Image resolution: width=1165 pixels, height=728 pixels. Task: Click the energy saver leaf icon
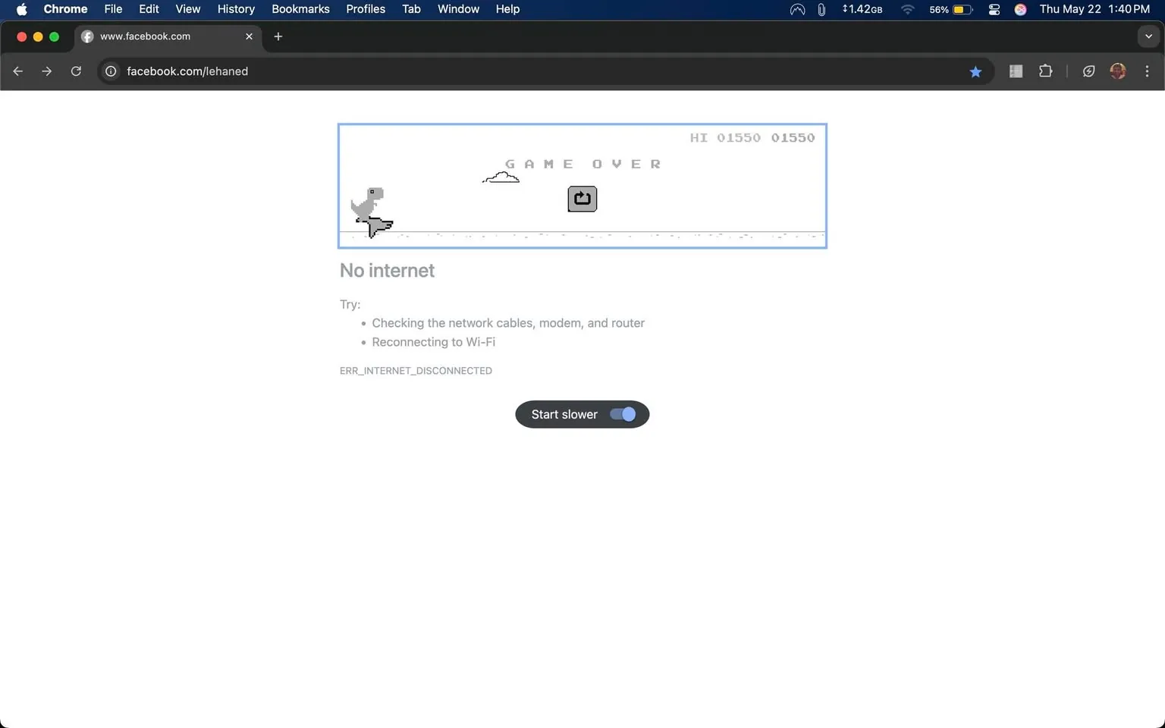coord(1088,71)
